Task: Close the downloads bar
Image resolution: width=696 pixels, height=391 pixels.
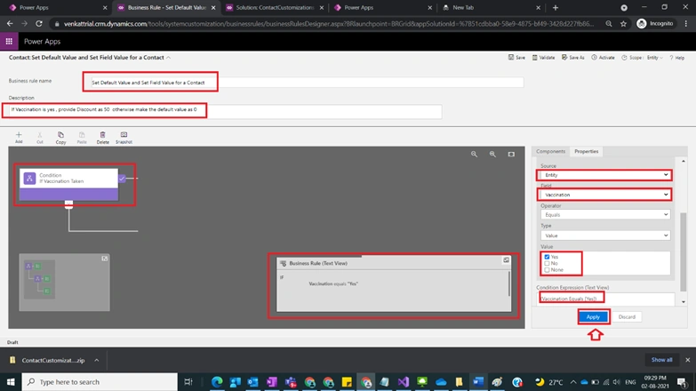Action: tap(688, 360)
